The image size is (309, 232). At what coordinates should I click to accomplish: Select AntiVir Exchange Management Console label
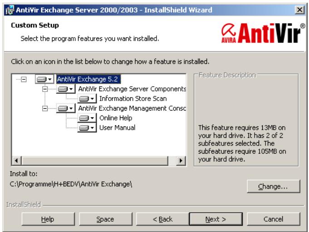(132, 108)
